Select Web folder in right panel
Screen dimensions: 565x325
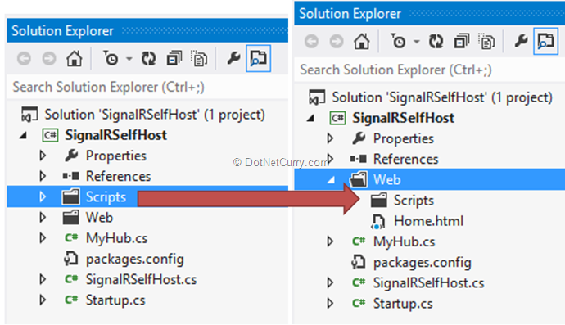pos(387,179)
